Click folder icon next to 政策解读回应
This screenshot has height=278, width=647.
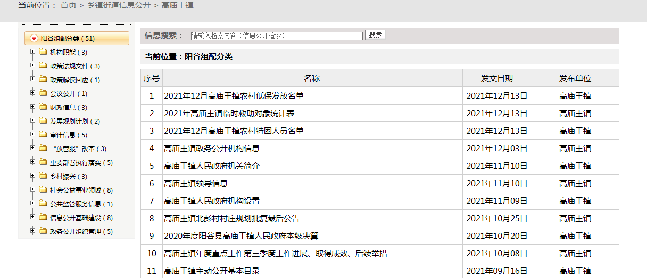(43, 80)
